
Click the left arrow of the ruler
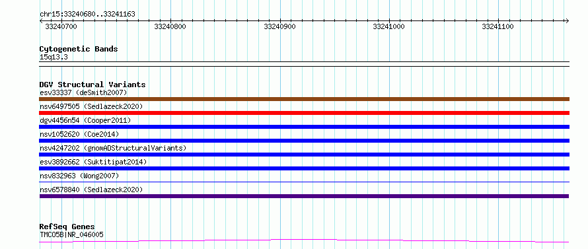pyautogui.click(x=41, y=21)
